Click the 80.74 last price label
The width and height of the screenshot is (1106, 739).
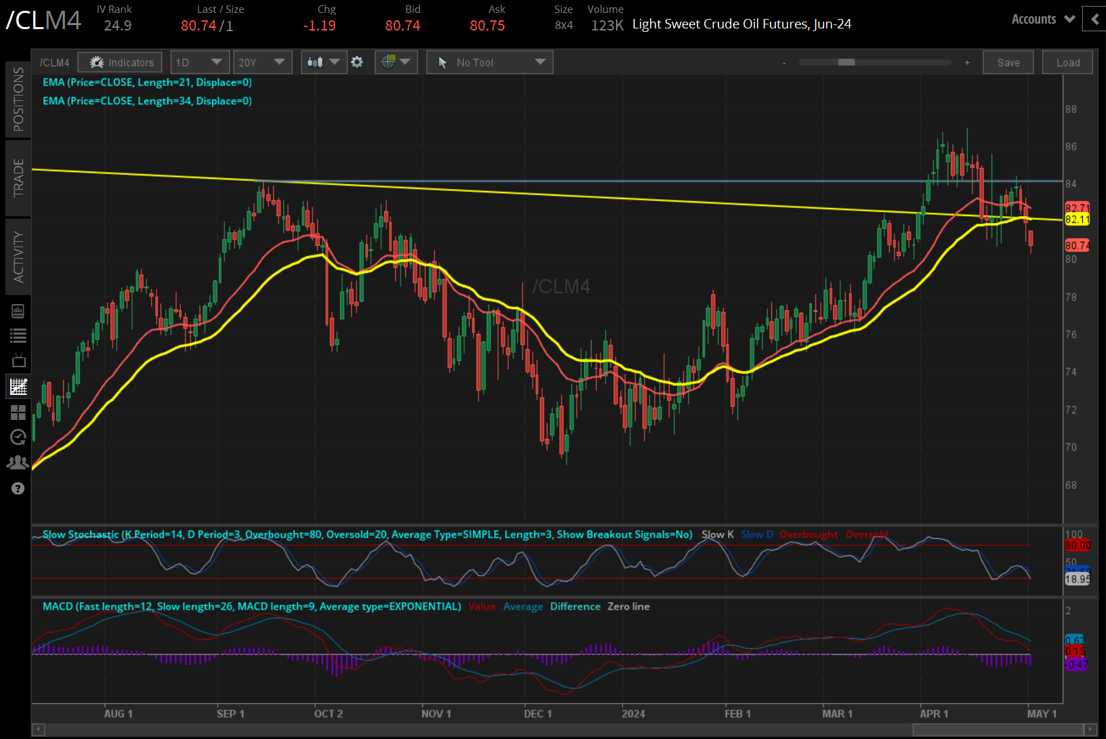(x=1077, y=245)
